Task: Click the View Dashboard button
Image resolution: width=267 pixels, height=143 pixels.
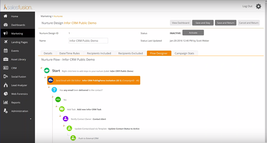Action: tap(180, 23)
